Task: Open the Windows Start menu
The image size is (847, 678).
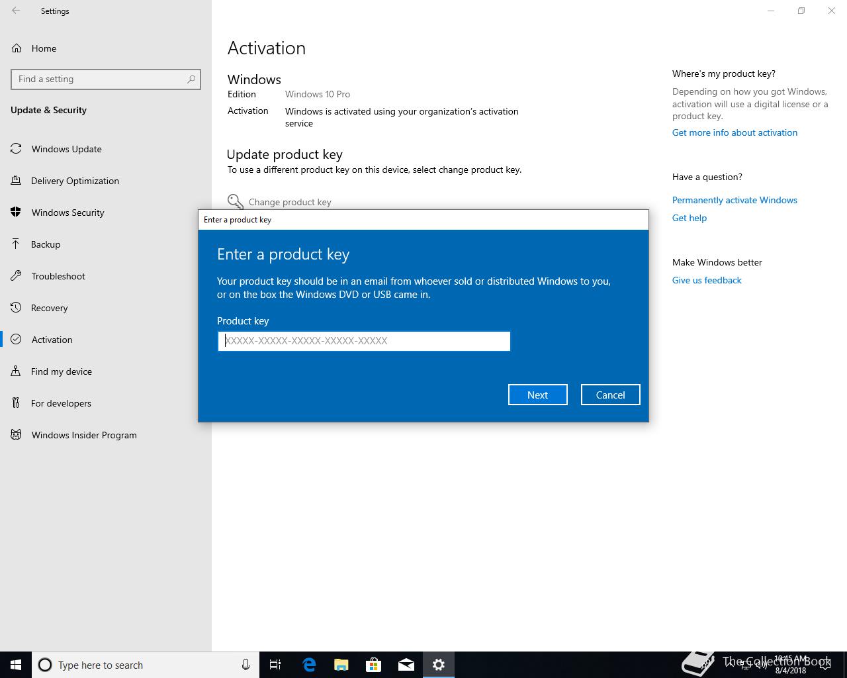Action: tap(16, 665)
